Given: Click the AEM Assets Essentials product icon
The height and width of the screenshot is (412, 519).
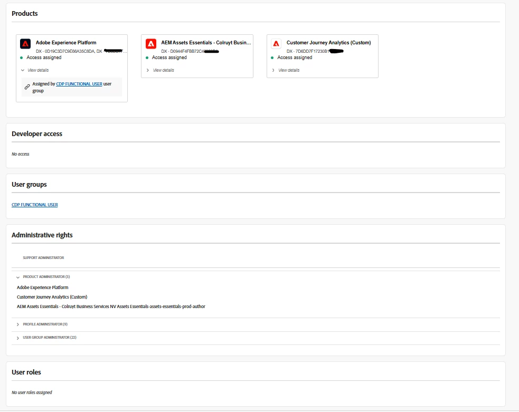Looking at the screenshot, I should coord(151,44).
